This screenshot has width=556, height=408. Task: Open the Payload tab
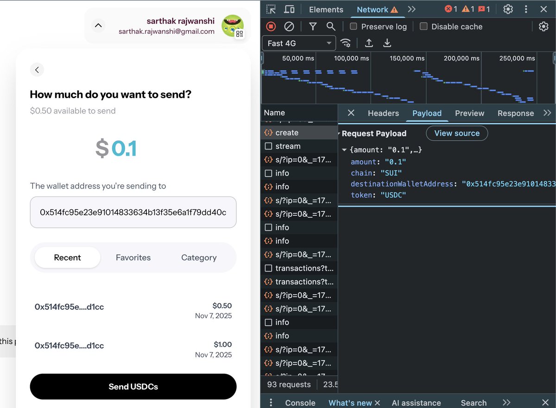(427, 113)
